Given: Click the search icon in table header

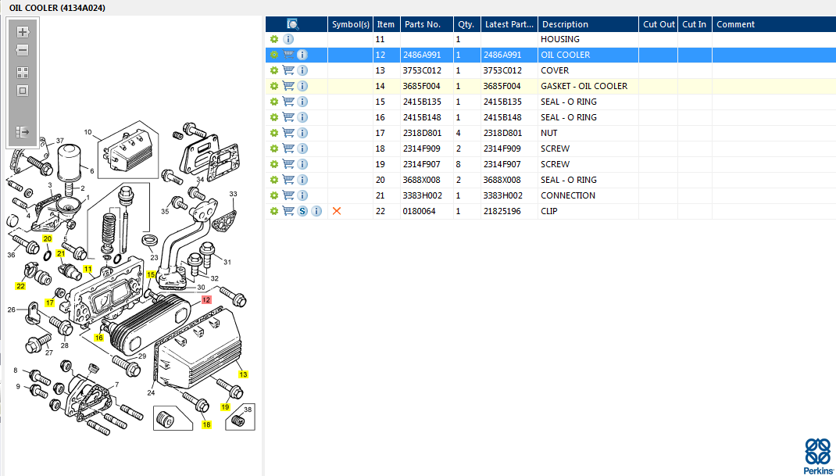Looking at the screenshot, I should pyautogui.click(x=293, y=24).
